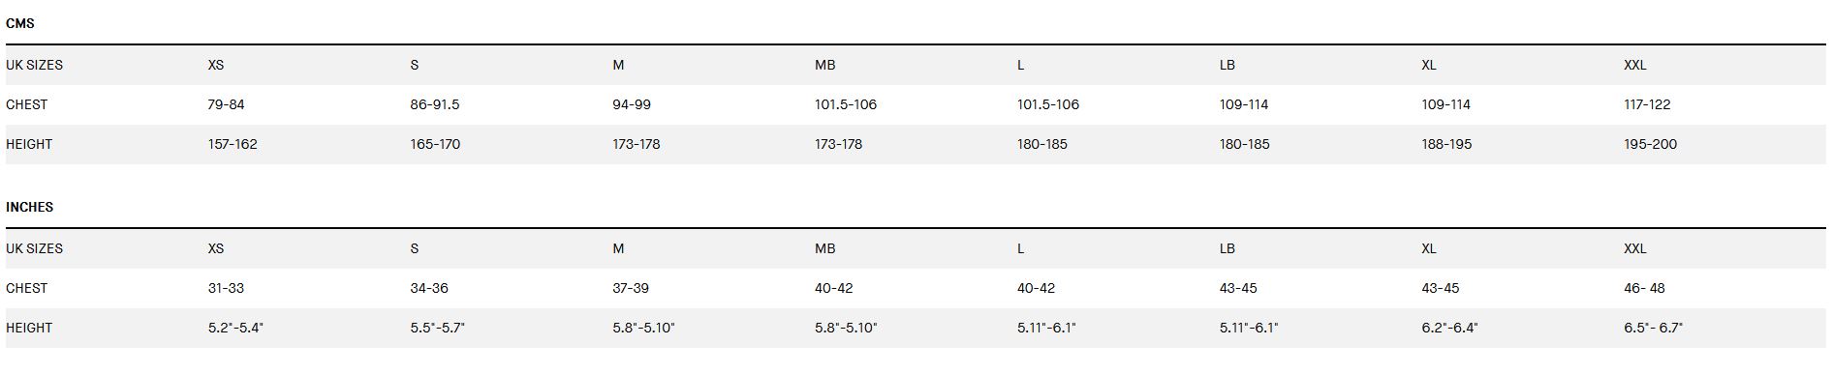Click the HEIGHT row label in INCHES table
The height and width of the screenshot is (374, 1833).
[29, 328]
